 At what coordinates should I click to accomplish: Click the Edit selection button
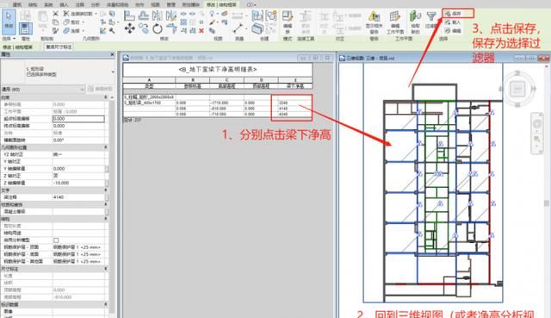453,31
